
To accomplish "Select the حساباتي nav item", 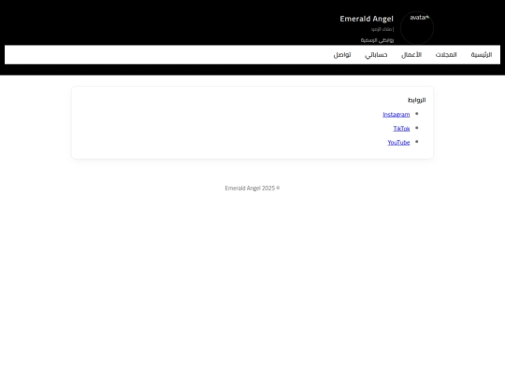I will [376, 55].
